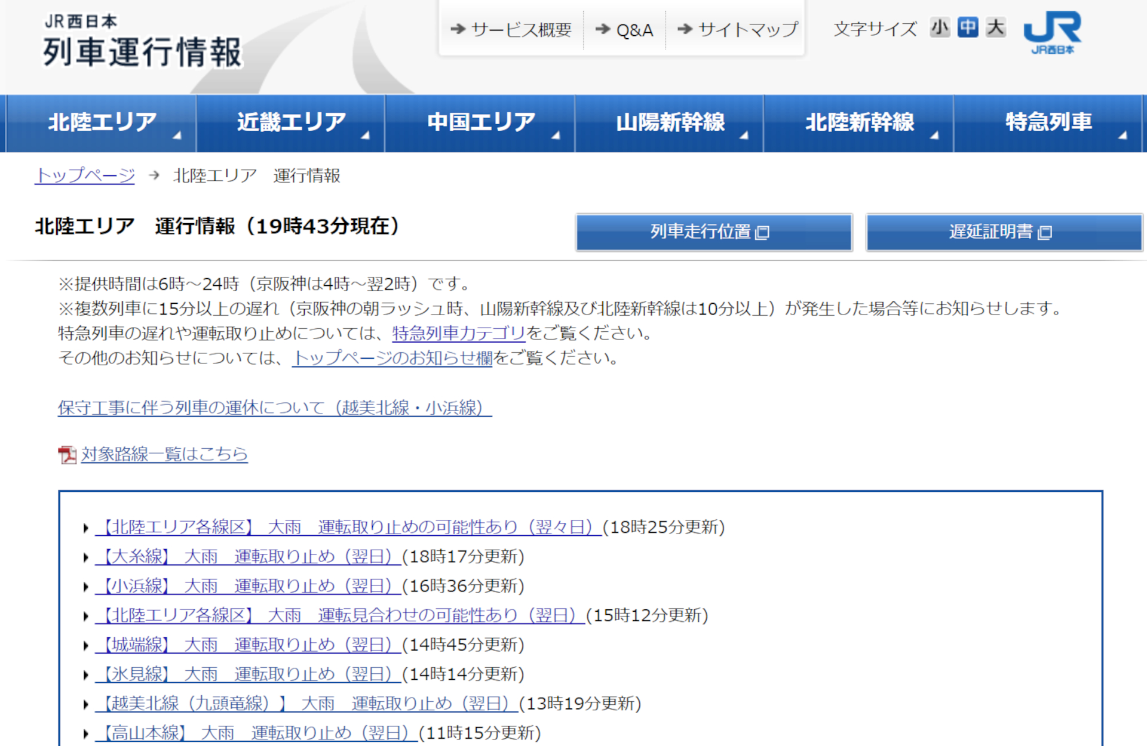Open the 遅延証明書 button
This screenshot has width=1147, height=746.
1004,232
